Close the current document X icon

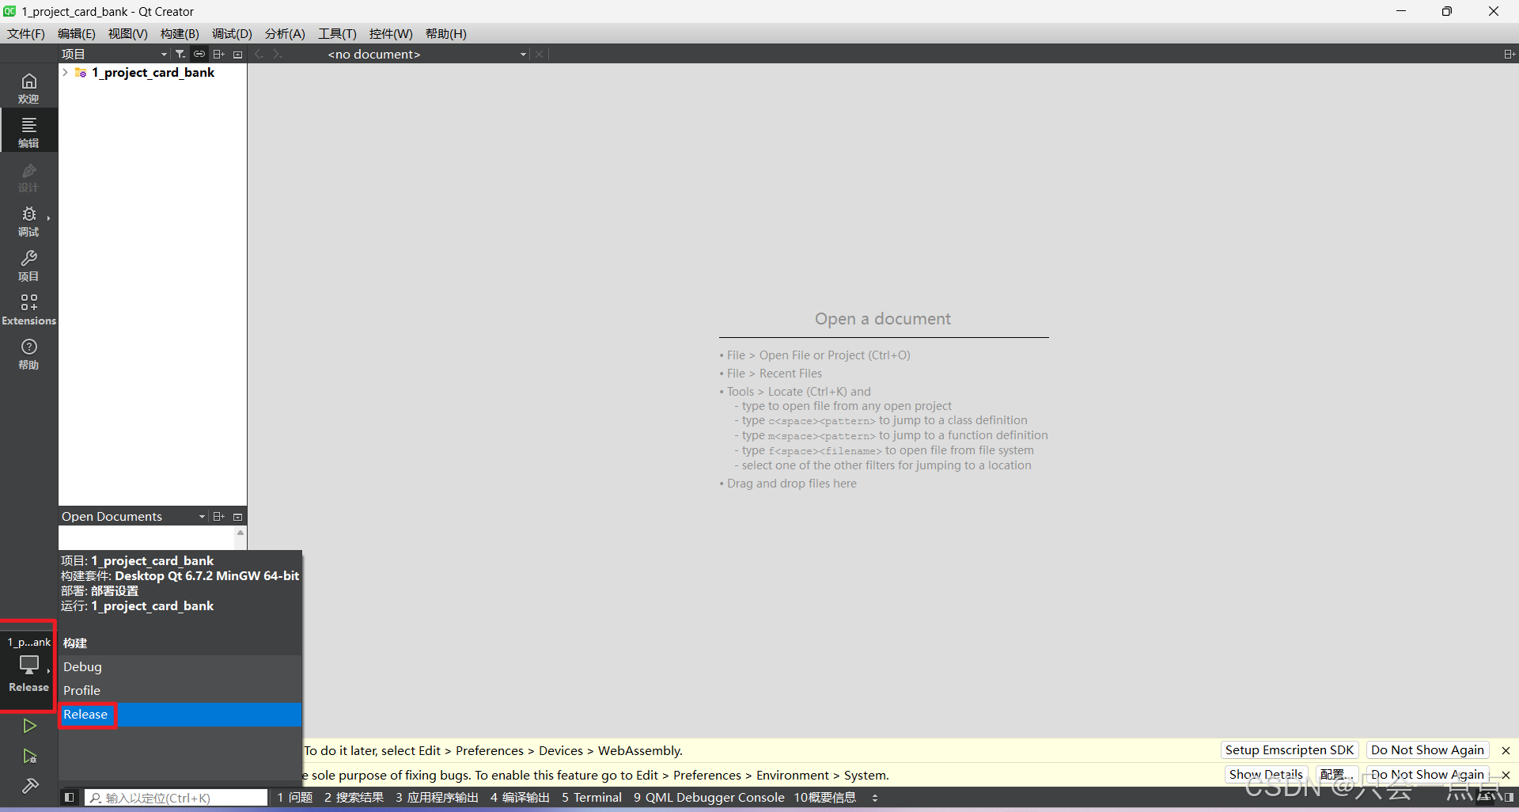(x=539, y=54)
